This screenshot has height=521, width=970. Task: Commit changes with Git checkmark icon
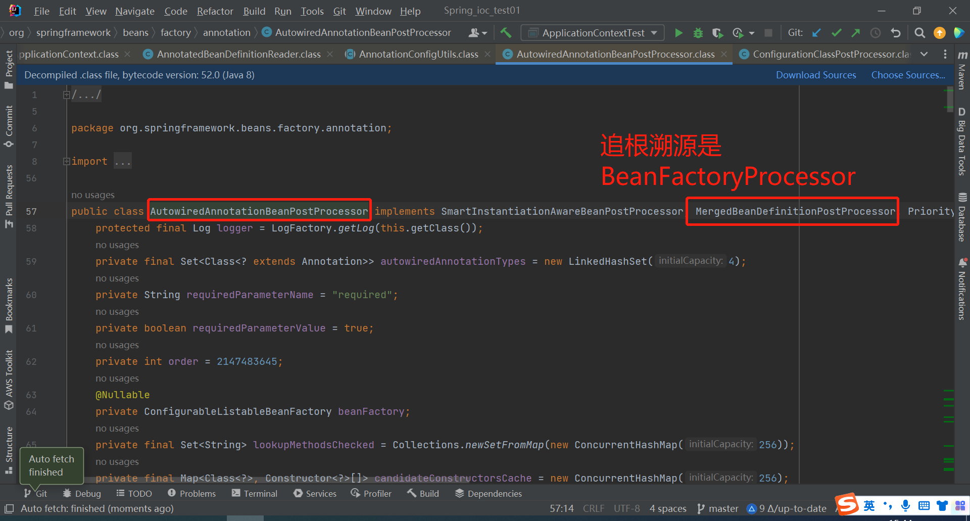(837, 33)
